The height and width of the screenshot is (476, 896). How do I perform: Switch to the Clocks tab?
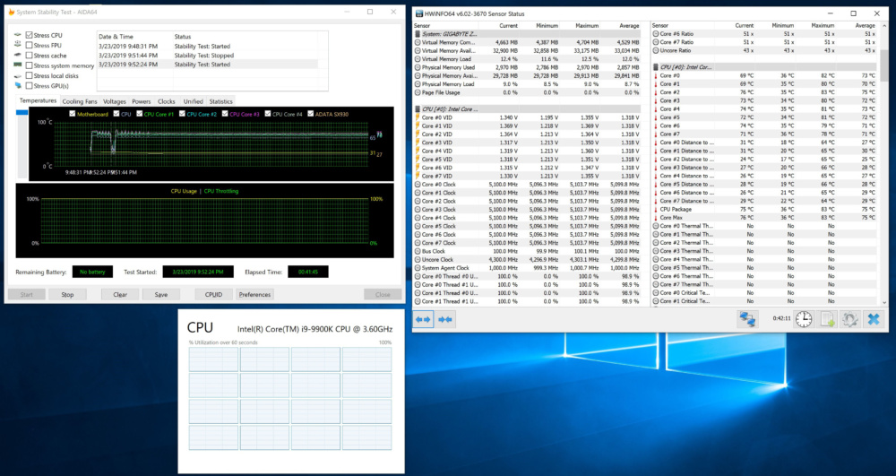(x=167, y=101)
